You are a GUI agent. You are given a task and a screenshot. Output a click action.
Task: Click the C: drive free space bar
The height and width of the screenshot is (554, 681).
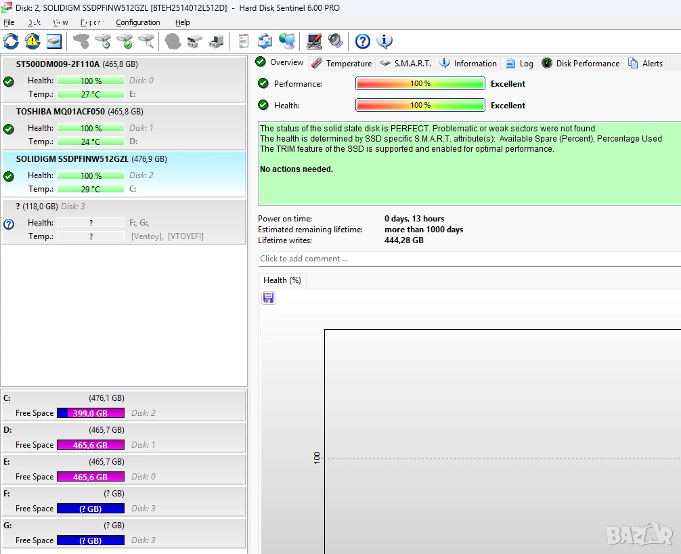coord(91,413)
